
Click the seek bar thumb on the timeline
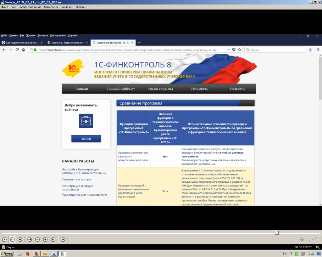tap(277, 233)
